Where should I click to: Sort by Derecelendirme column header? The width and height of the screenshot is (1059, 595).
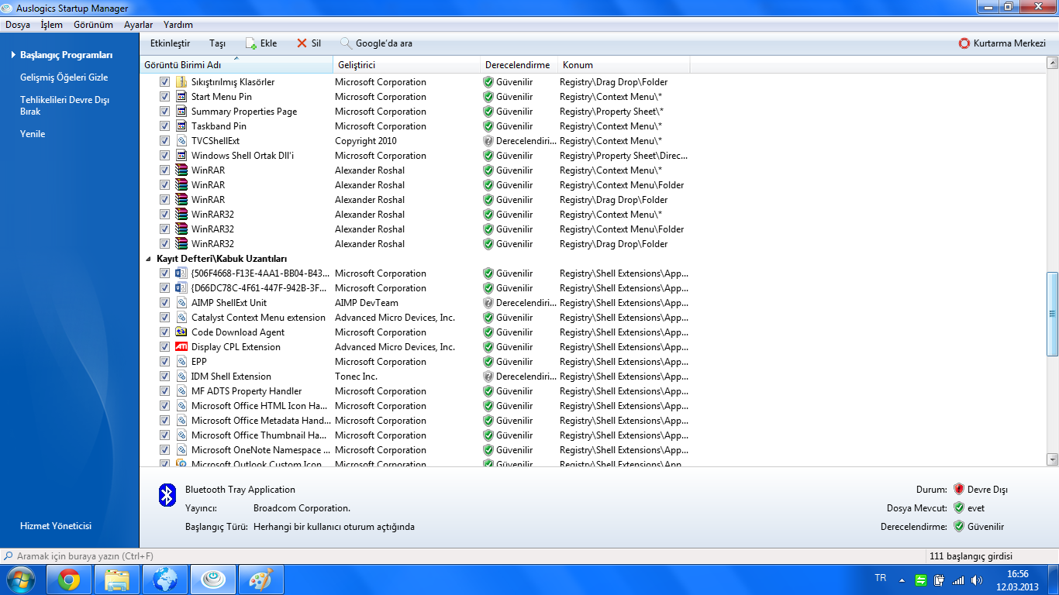point(519,65)
